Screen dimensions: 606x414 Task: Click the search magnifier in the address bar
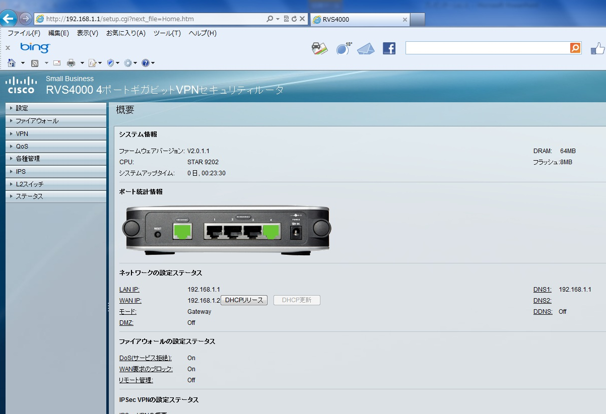tap(270, 19)
